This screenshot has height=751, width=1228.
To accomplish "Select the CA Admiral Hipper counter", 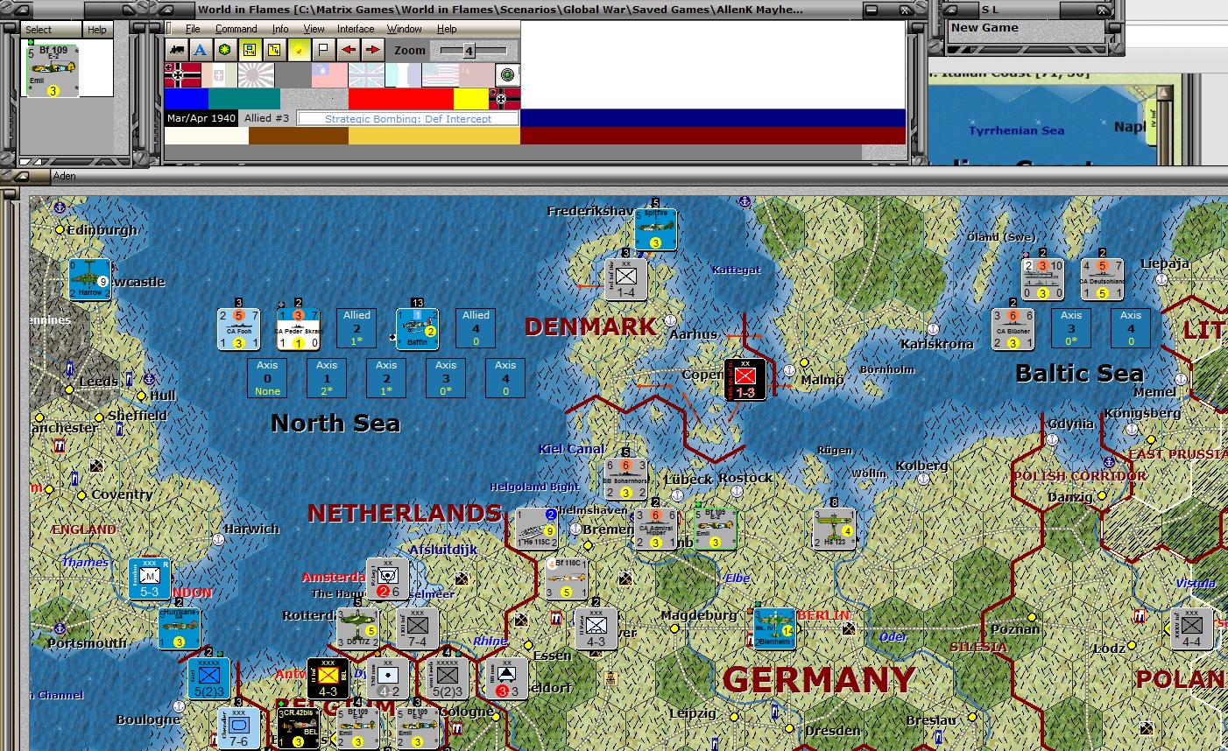I will (656, 529).
